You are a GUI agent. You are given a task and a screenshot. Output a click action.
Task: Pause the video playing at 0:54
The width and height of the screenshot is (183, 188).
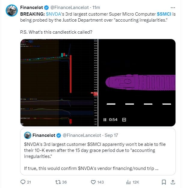105,119
